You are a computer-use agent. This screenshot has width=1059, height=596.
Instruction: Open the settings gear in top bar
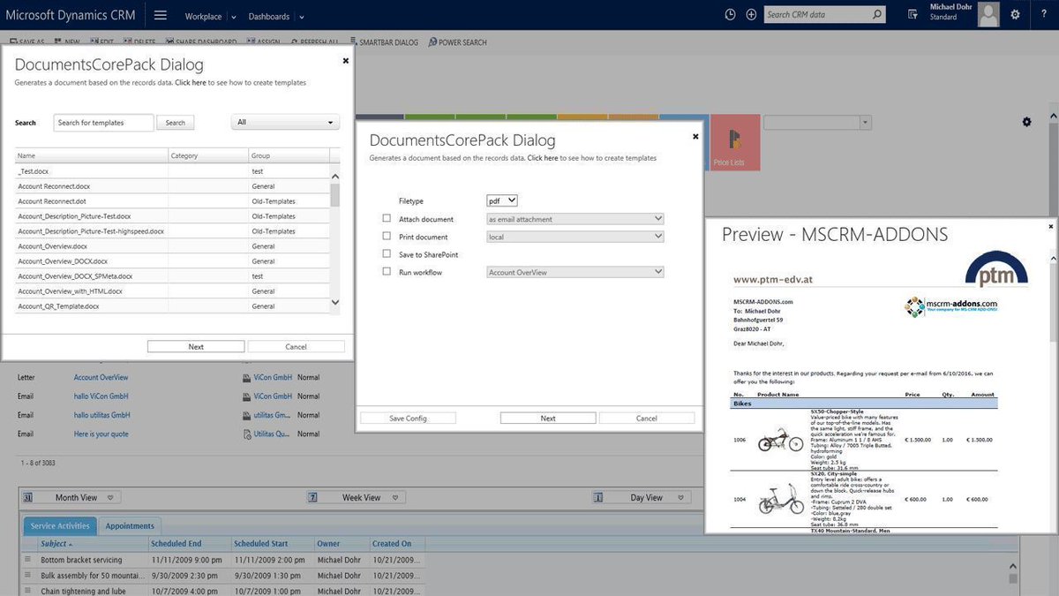point(1016,15)
